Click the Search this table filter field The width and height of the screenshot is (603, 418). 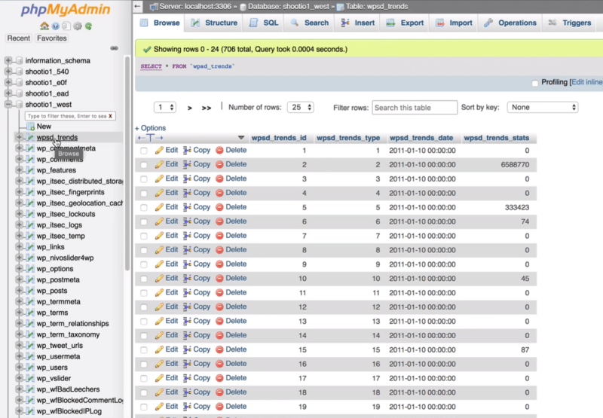(x=415, y=108)
